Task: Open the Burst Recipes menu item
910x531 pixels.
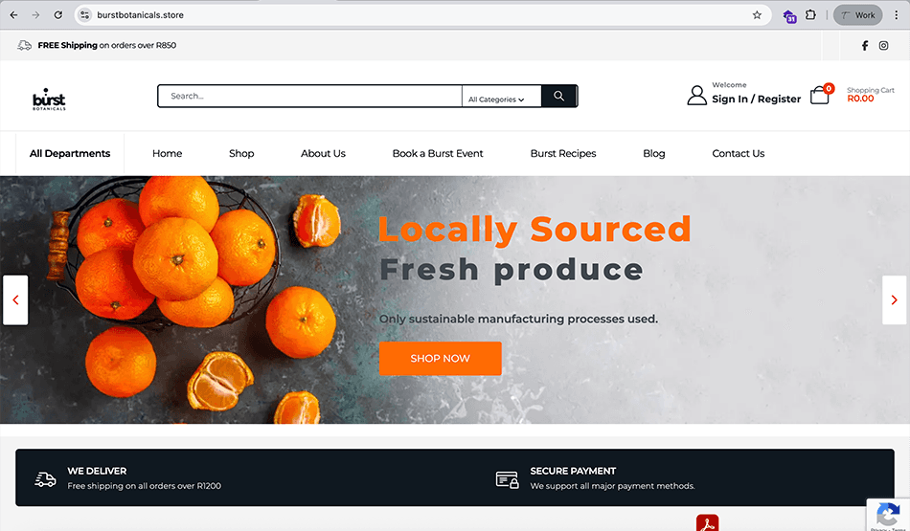Action: click(x=563, y=154)
